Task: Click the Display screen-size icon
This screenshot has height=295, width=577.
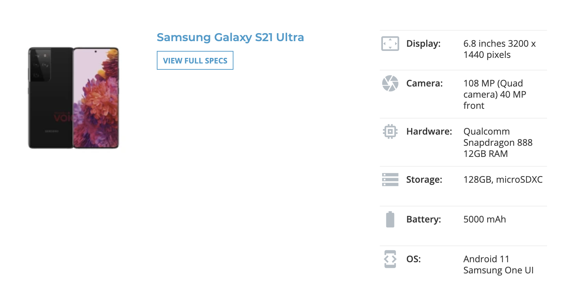Action: [390, 44]
